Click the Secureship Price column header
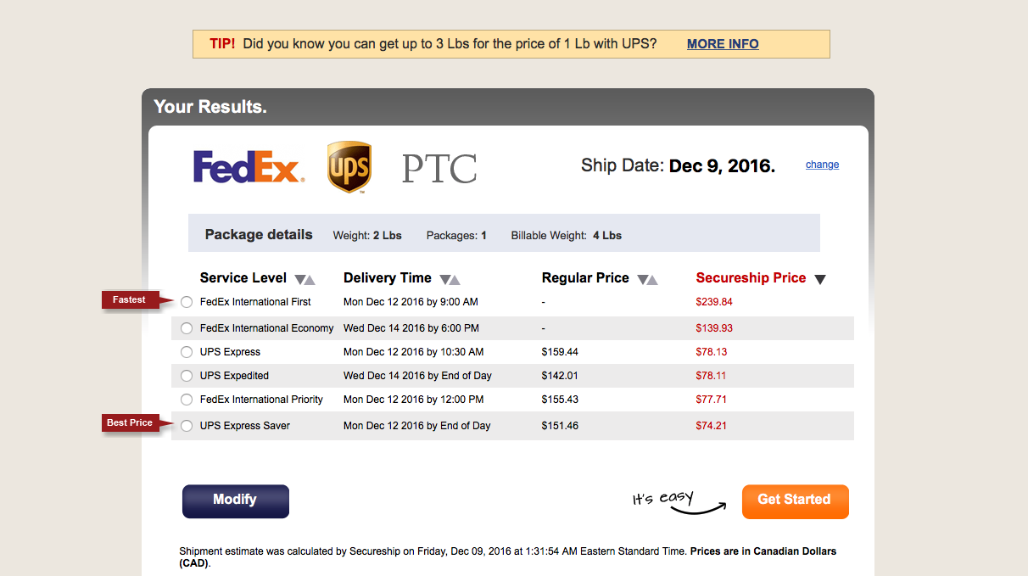1028x576 pixels. 751,278
